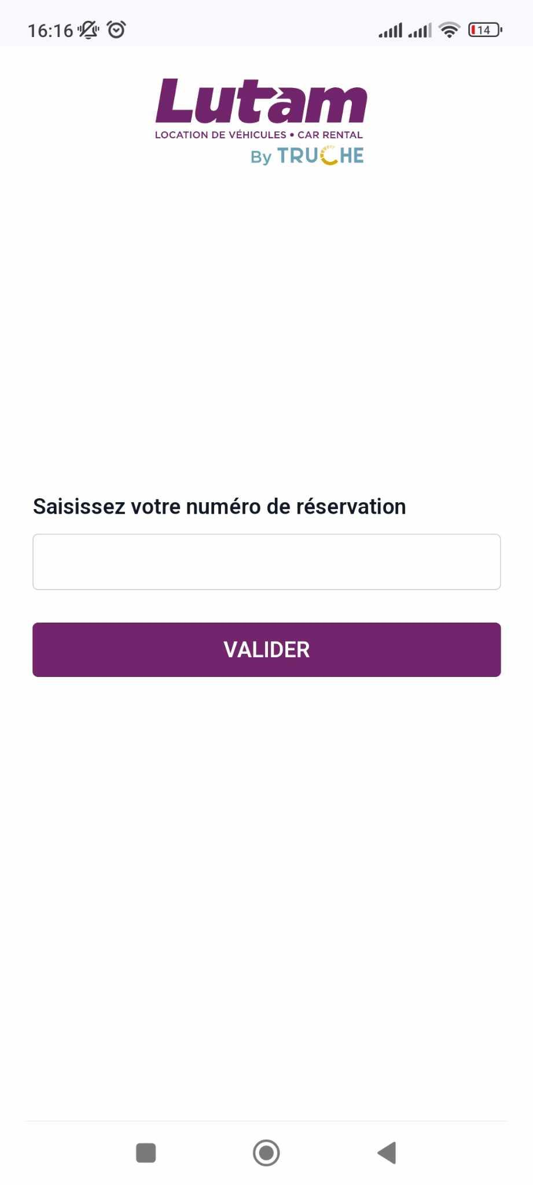Tap the second cellular signal bars icon

[x=420, y=30]
